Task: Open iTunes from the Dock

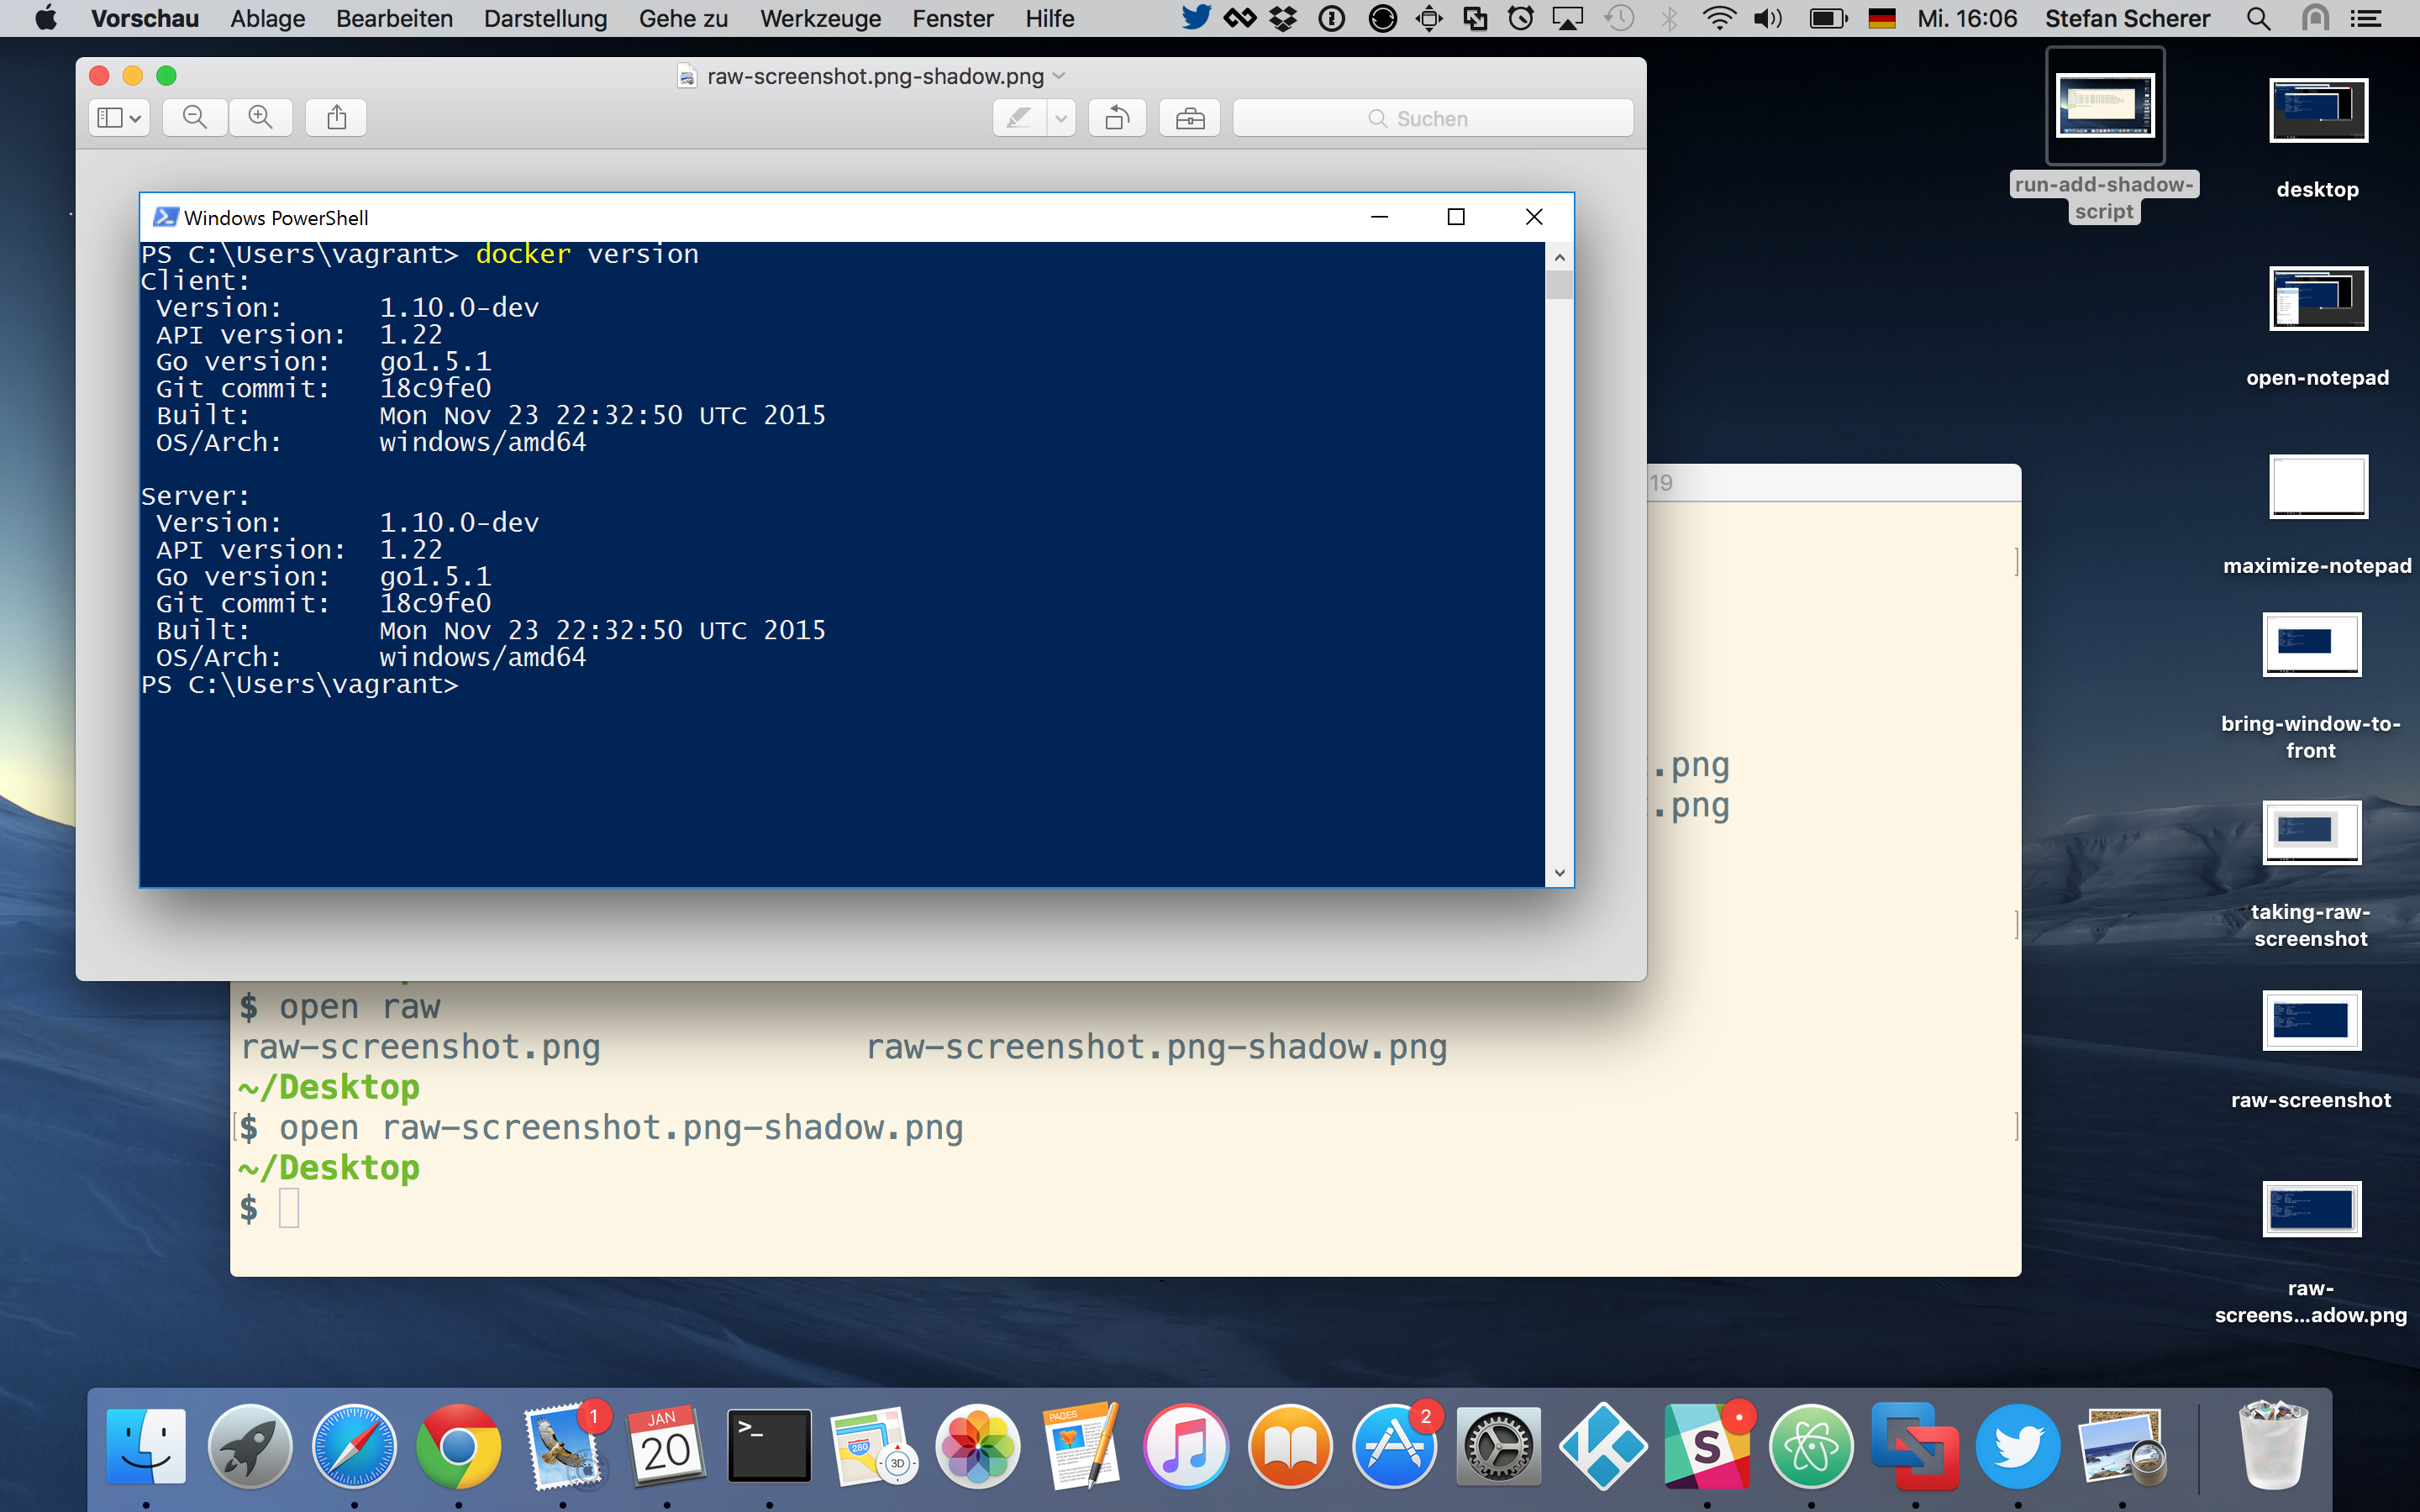Action: point(1186,1446)
